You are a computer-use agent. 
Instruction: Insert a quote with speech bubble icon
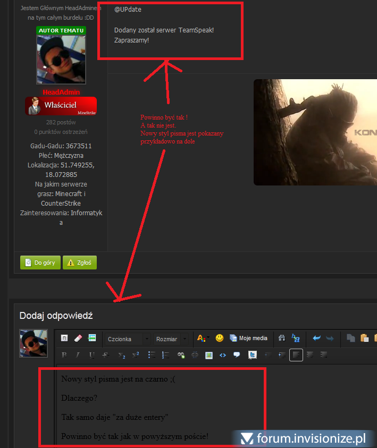coord(237,355)
